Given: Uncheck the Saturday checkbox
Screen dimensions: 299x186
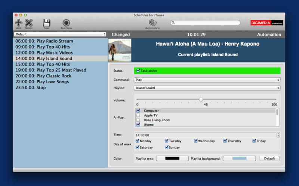Looking at the screenshot, I should click(x=137, y=147).
